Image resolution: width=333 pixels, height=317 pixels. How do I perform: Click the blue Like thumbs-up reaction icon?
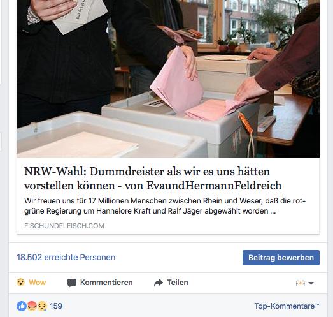pyautogui.click(x=22, y=306)
